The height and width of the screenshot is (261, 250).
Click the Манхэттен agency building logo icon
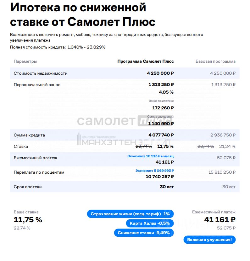(x=79, y=138)
